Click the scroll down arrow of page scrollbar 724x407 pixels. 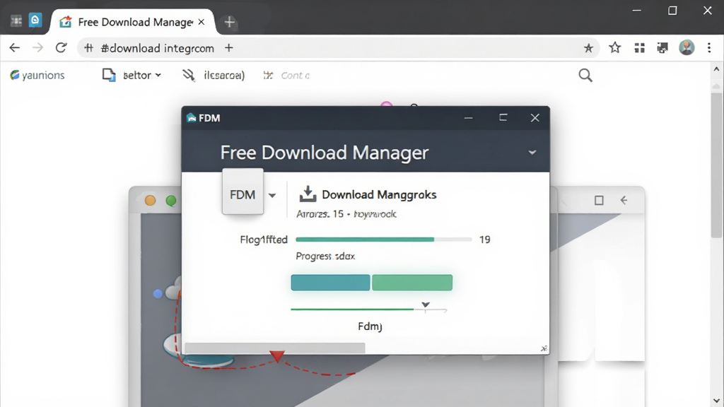pos(717,401)
